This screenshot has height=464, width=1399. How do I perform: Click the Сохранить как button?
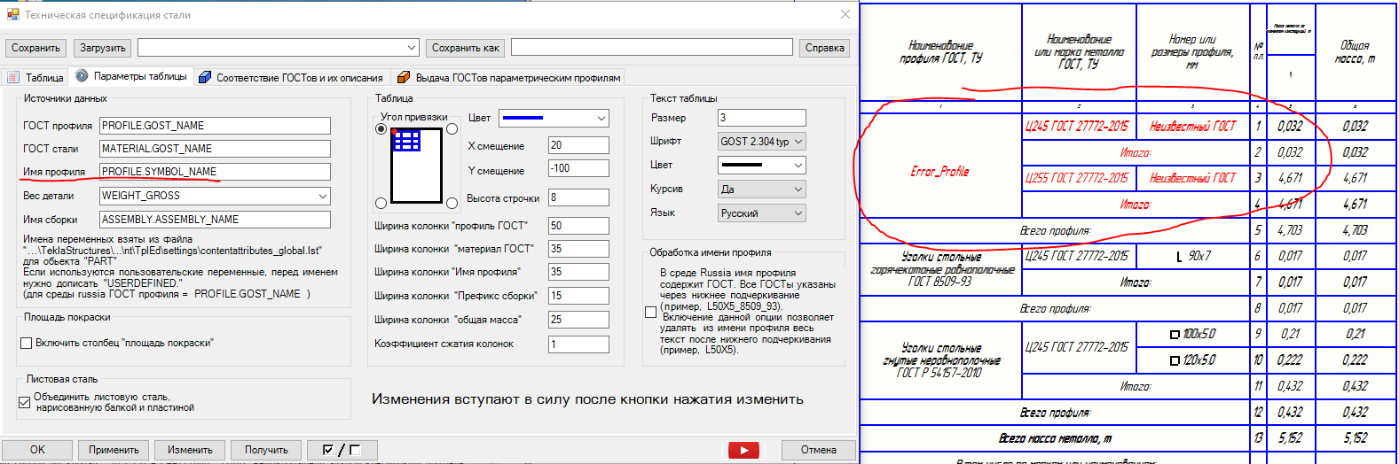466,48
